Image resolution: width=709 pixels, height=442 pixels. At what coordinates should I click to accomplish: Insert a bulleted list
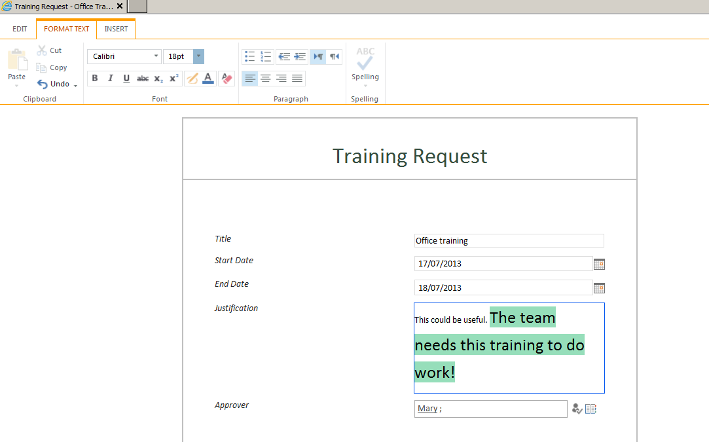click(x=249, y=56)
